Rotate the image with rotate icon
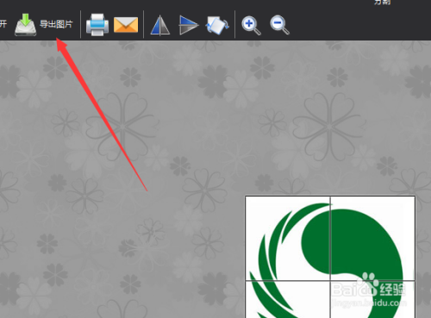Viewport: 431px width, 318px height. [x=217, y=25]
